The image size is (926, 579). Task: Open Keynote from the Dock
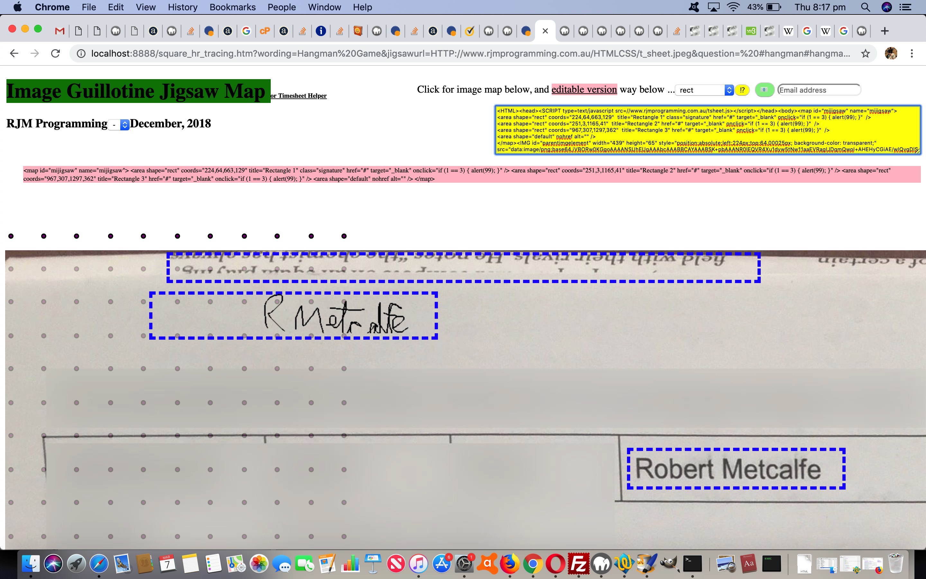point(373,563)
